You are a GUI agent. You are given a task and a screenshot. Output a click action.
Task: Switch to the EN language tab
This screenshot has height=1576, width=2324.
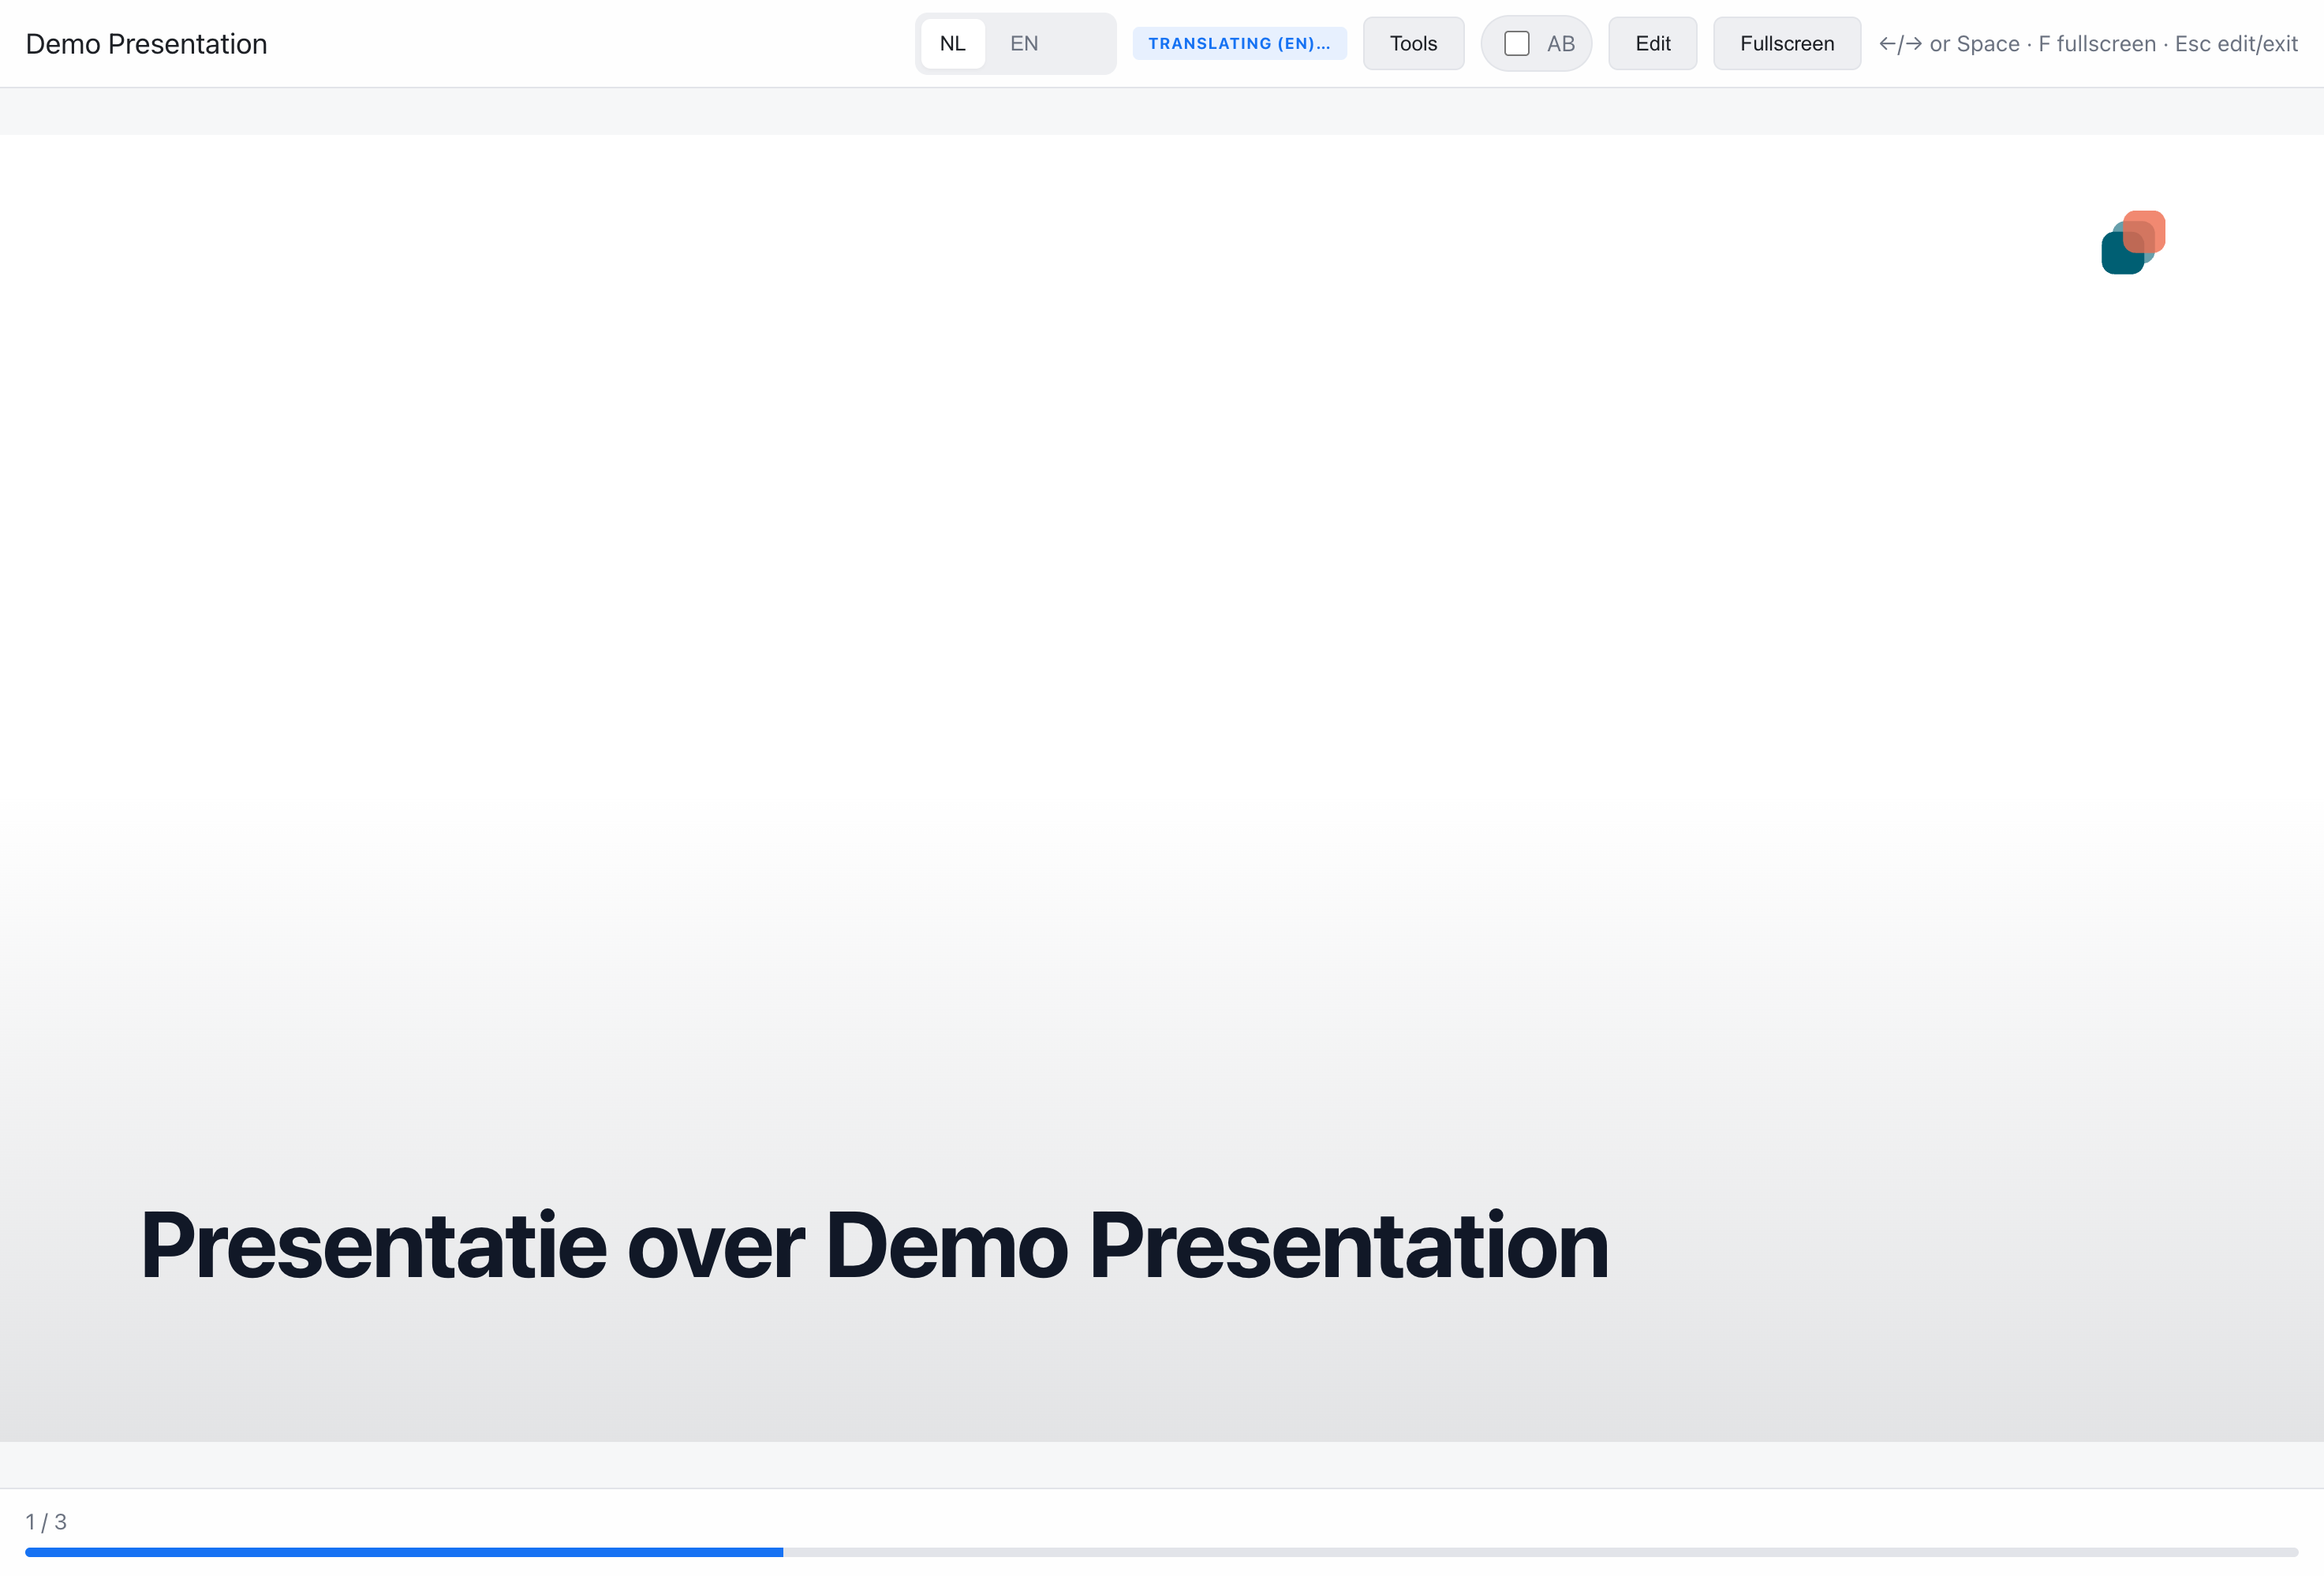[1023, 43]
